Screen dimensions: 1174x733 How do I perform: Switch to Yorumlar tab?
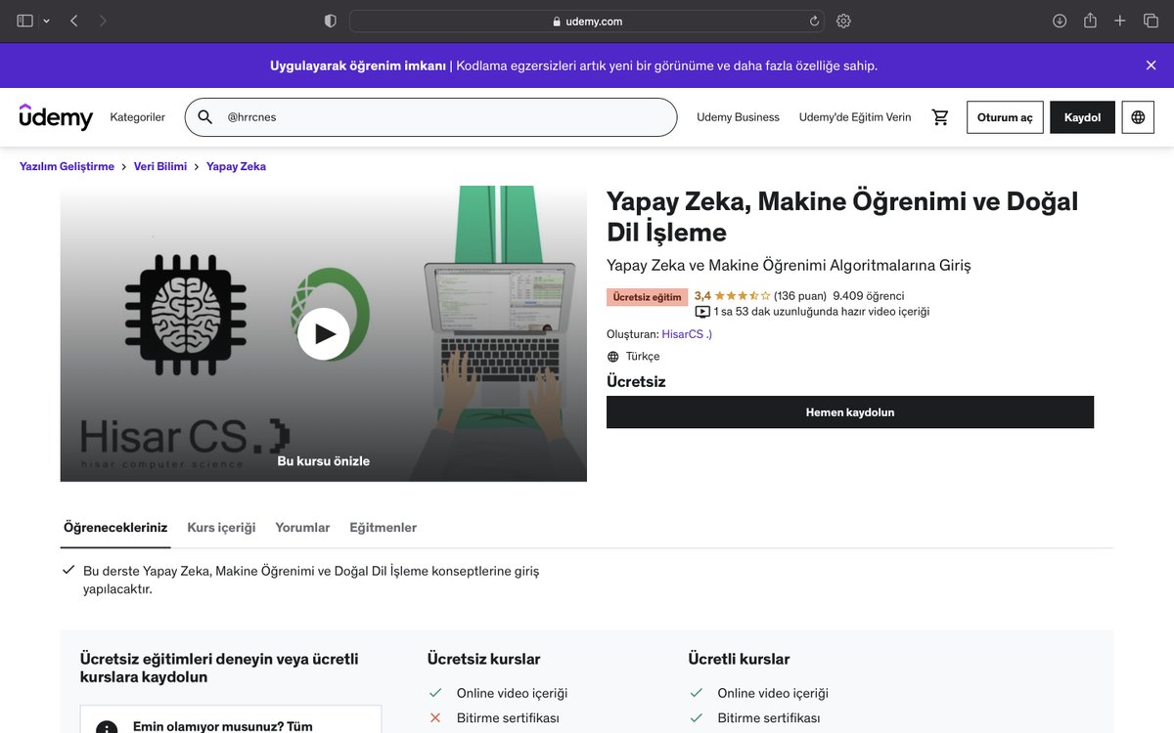302,528
